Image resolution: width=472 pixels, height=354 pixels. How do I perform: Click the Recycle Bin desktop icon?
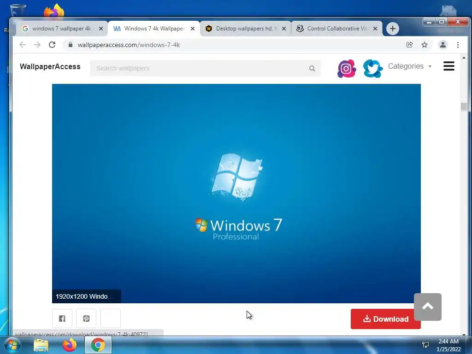tap(18, 11)
